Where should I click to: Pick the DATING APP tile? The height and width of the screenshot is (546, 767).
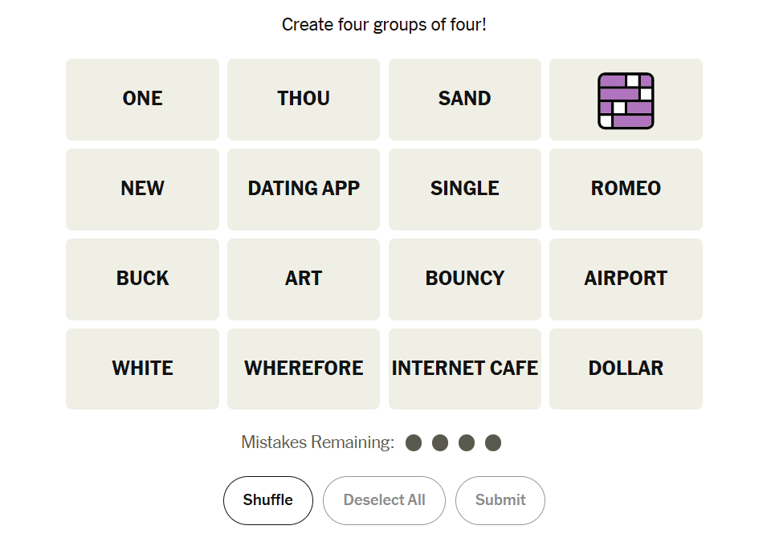[304, 189]
